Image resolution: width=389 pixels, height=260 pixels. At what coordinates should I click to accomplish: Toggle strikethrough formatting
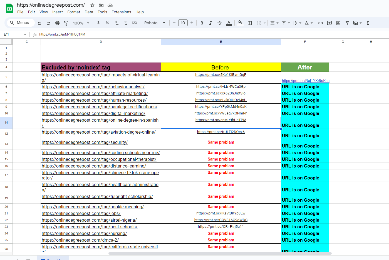click(220, 23)
